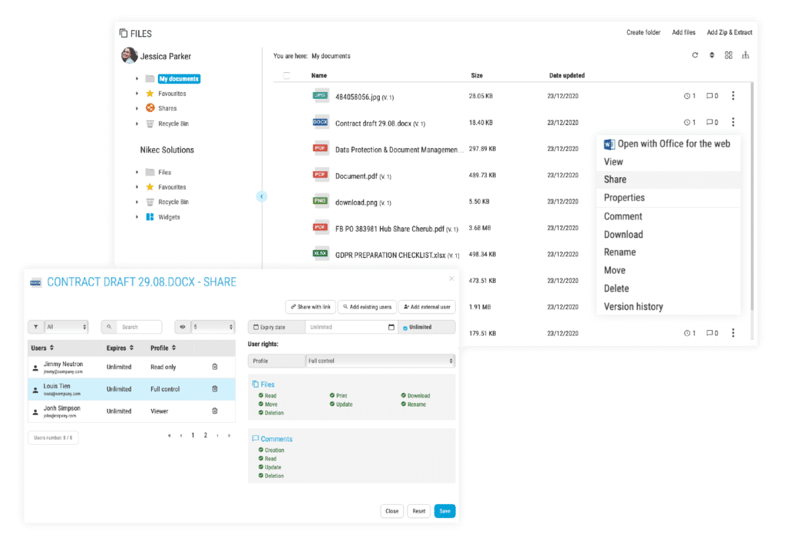
Task: Click the Add external user button
Action: pyautogui.click(x=427, y=306)
